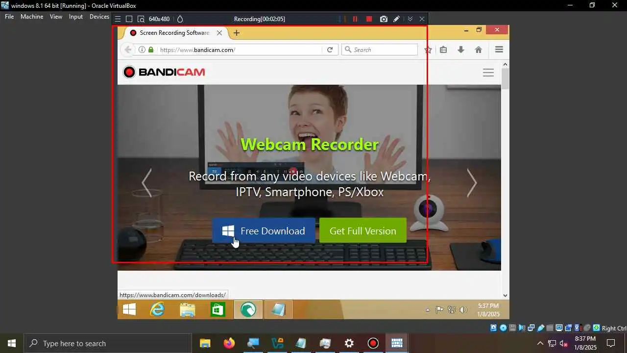Image resolution: width=627 pixels, height=353 pixels.
Task: Collapse recorder bar with the double chevron
Action: pos(410,19)
